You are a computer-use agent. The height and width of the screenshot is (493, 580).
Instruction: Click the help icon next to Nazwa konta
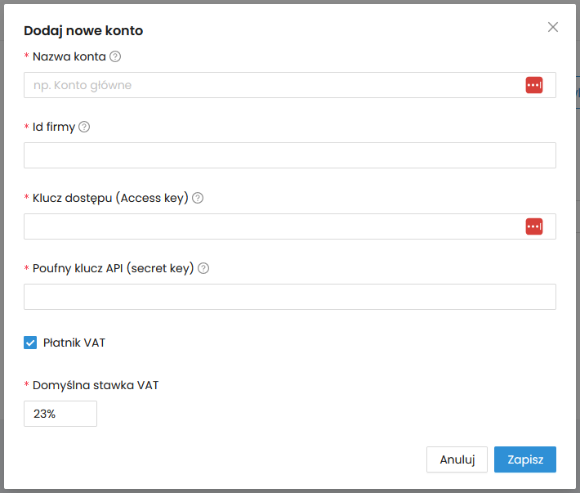pos(115,57)
